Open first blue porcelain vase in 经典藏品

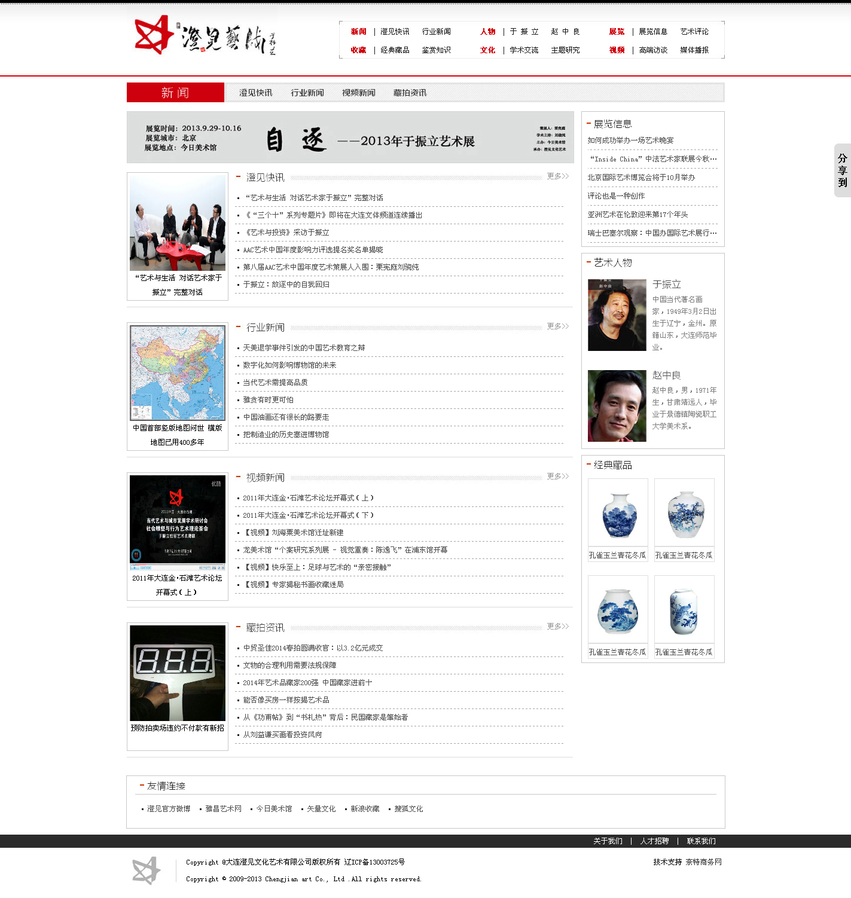(x=618, y=514)
